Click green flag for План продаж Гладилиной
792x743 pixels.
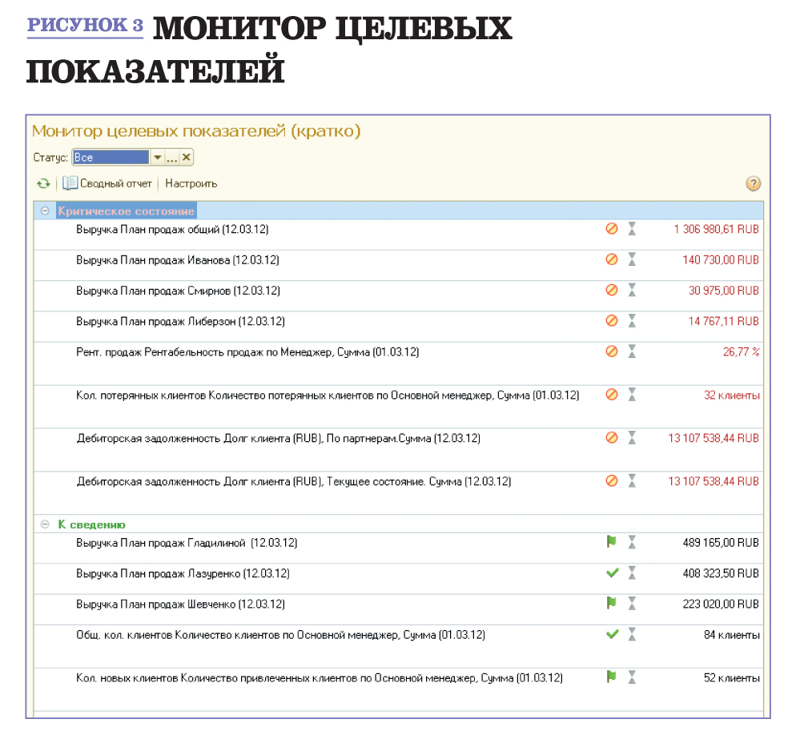coord(611,542)
